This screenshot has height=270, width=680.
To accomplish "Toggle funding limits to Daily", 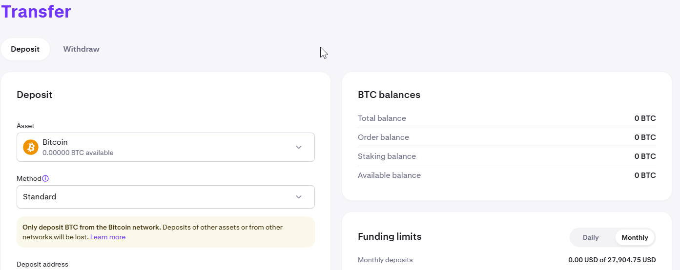I will tap(591, 237).
